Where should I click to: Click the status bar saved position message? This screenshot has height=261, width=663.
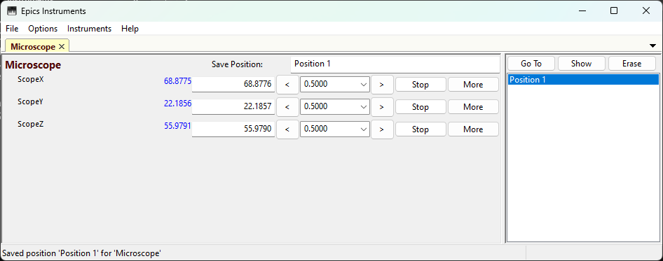click(81, 253)
